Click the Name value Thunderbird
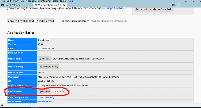Image resolution: width=201 pixels, height=108 pixels. coord(44,40)
